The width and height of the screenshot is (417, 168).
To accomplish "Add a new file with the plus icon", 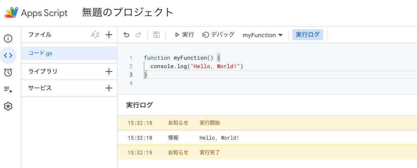I will click(x=109, y=35).
